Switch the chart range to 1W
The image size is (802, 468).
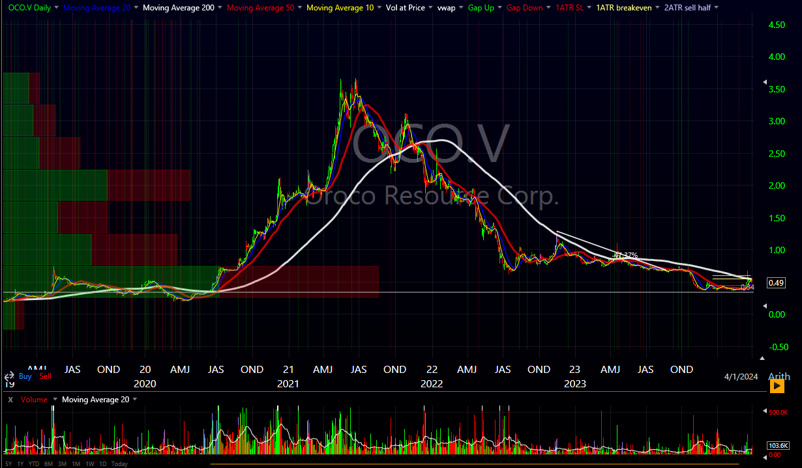(91, 463)
